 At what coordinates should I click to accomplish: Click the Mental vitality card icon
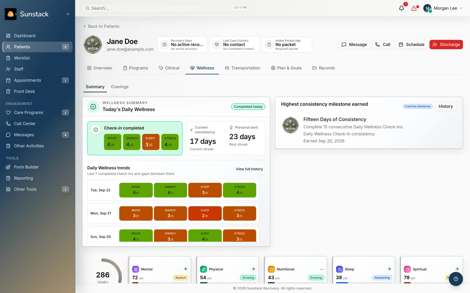pyautogui.click(x=135, y=269)
